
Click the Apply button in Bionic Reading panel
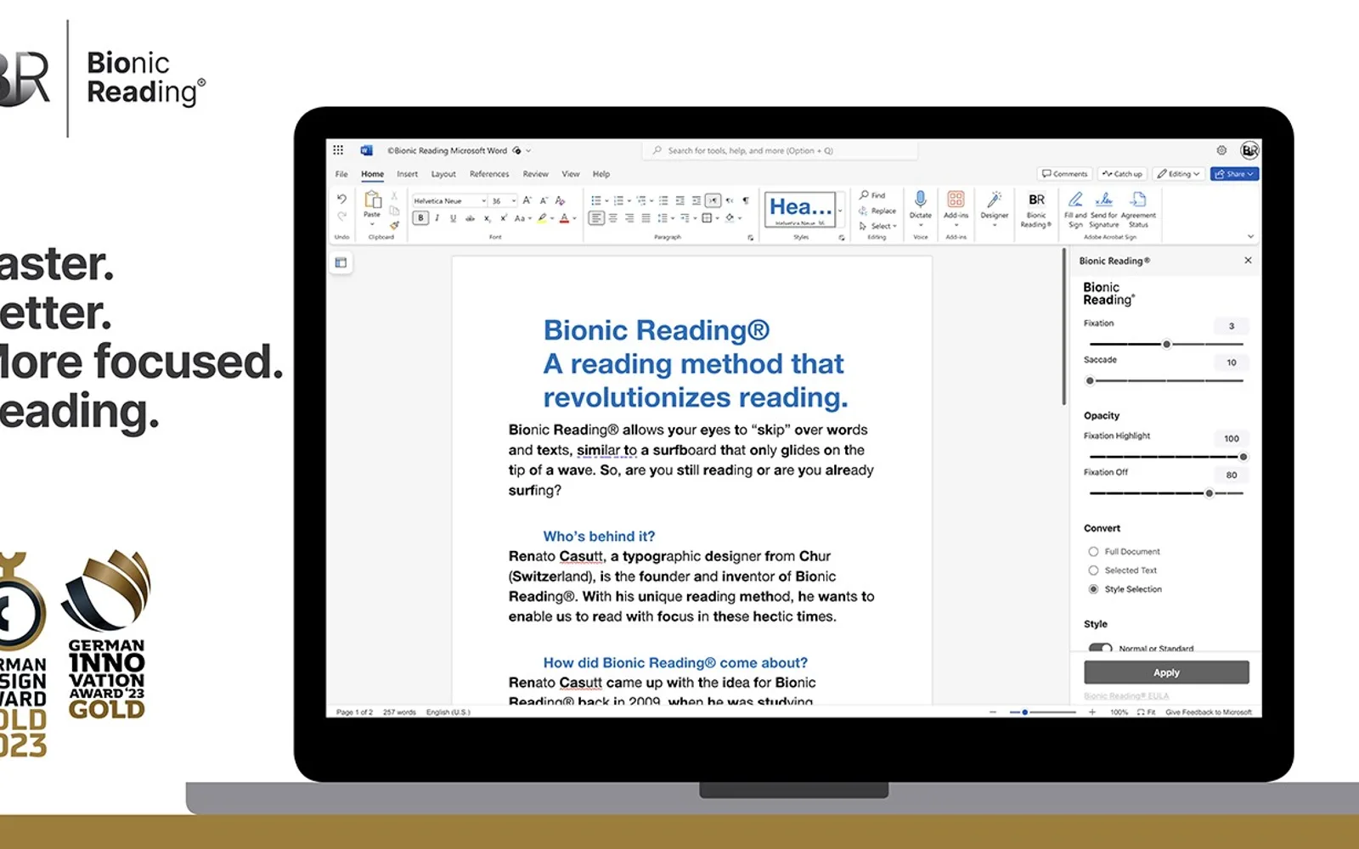tap(1166, 672)
